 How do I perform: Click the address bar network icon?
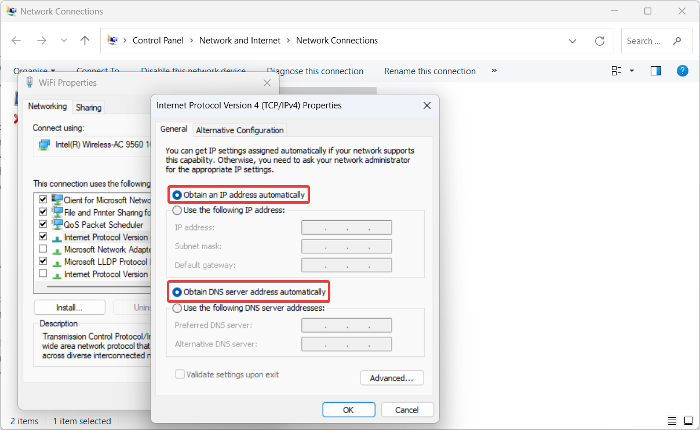tap(112, 41)
